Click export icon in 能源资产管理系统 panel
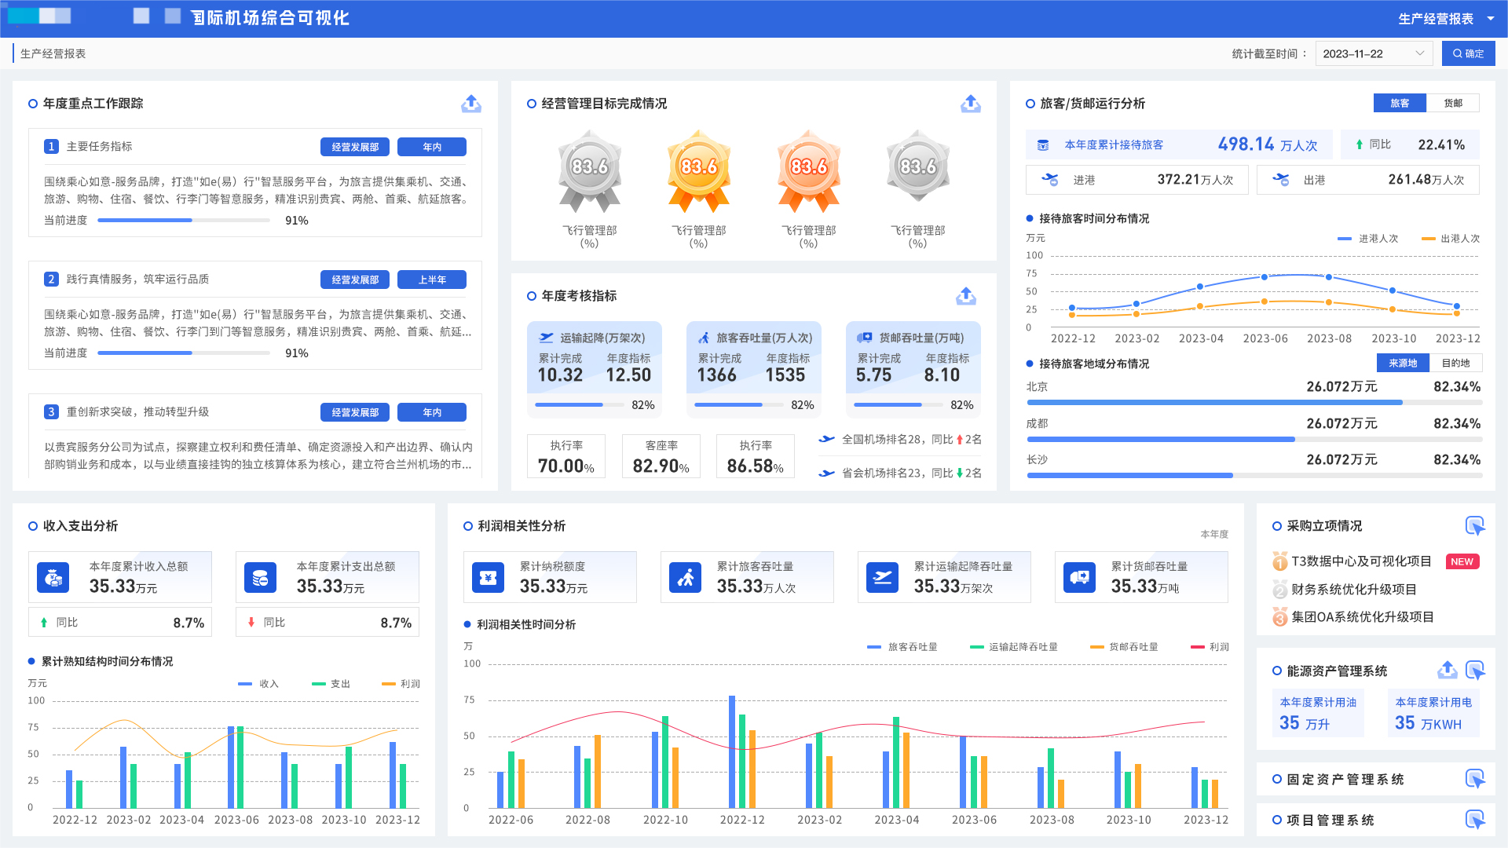This screenshot has width=1508, height=848. click(x=1447, y=671)
